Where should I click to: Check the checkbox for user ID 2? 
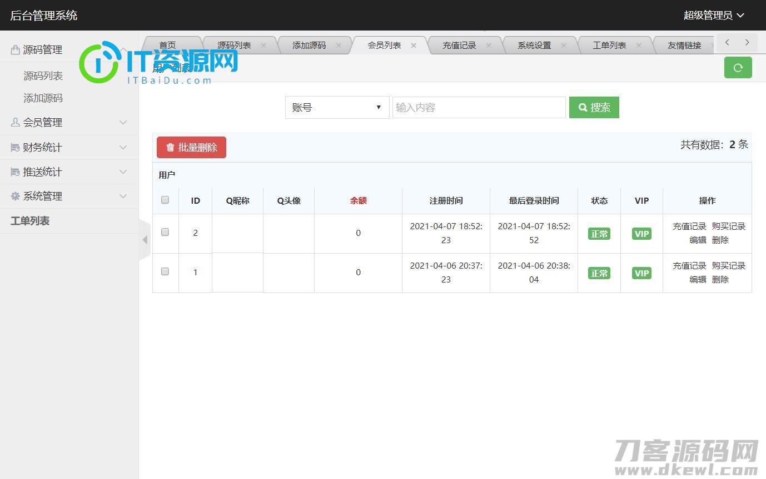pyautogui.click(x=165, y=232)
